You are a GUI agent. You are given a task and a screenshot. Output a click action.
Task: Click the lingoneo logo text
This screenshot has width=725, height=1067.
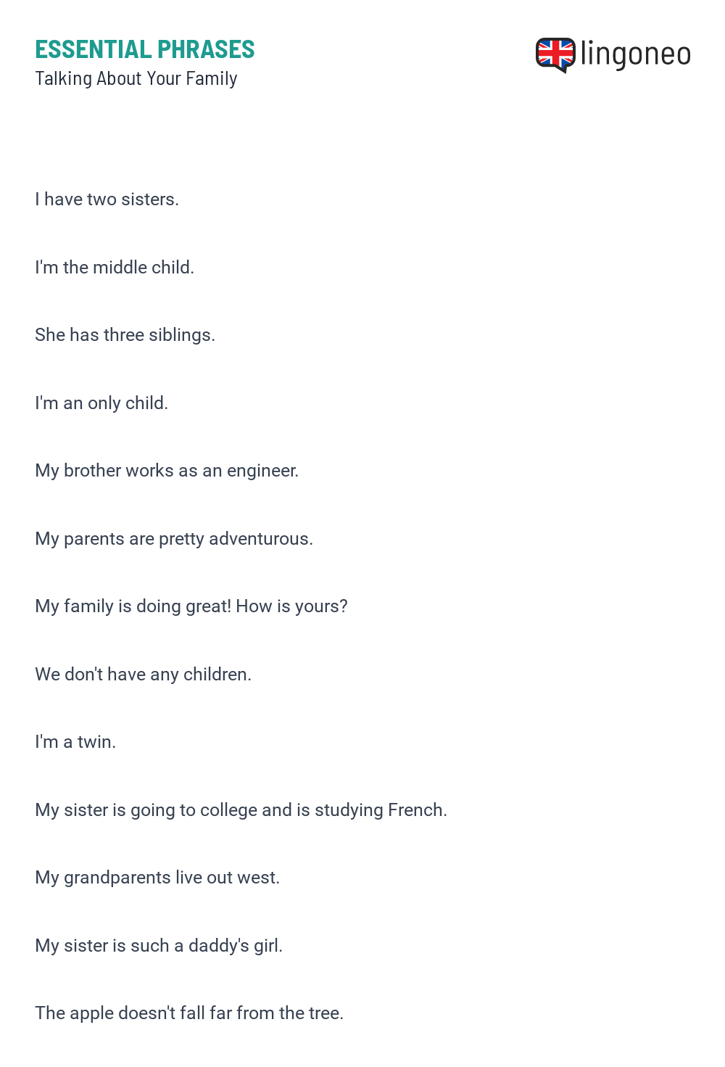tap(636, 54)
